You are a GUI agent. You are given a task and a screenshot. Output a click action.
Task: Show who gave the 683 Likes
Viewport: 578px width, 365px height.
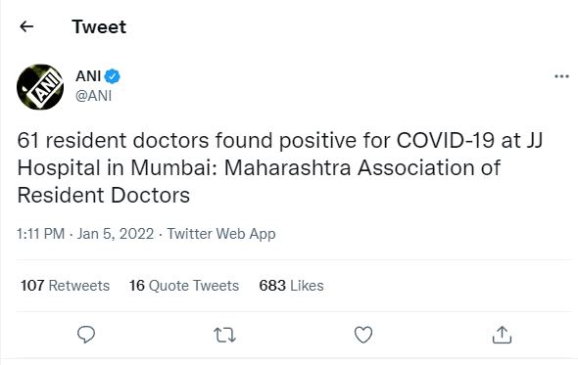coord(291,286)
